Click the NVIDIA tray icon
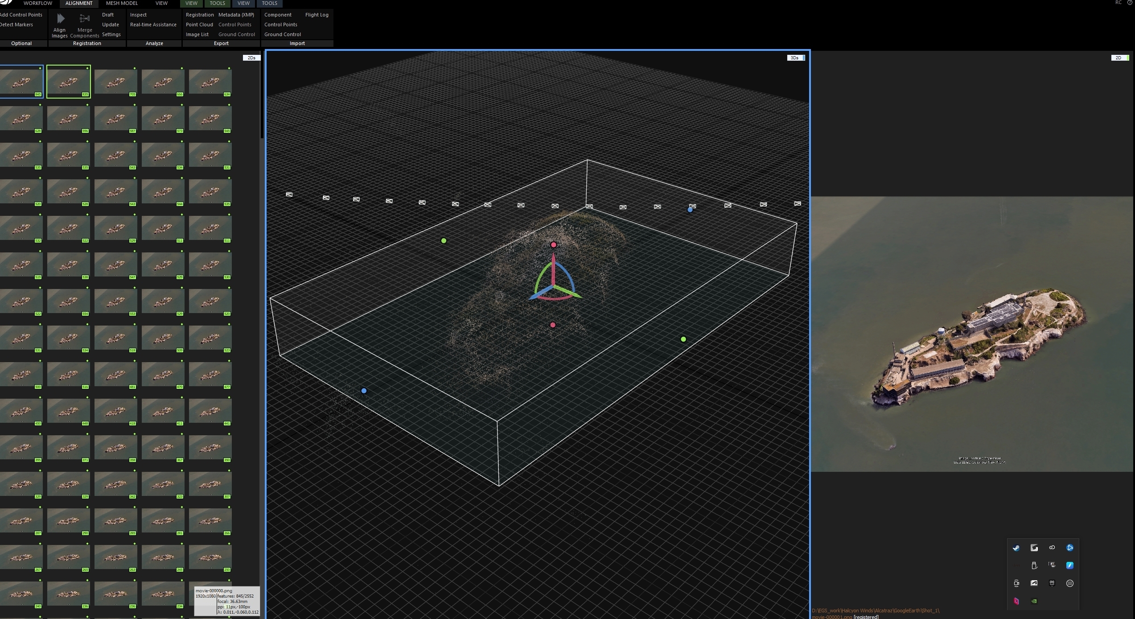The image size is (1135, 619). (x=1034, y=601)
